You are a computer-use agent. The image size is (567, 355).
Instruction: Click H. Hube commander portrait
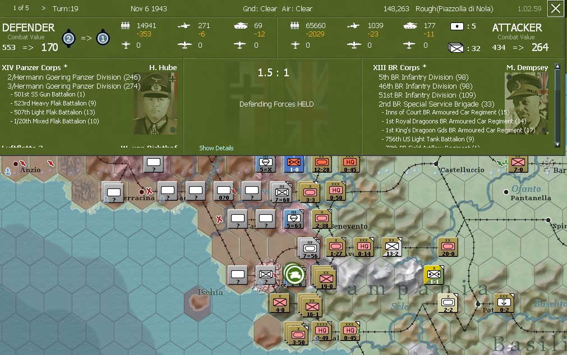coord(155,104)
